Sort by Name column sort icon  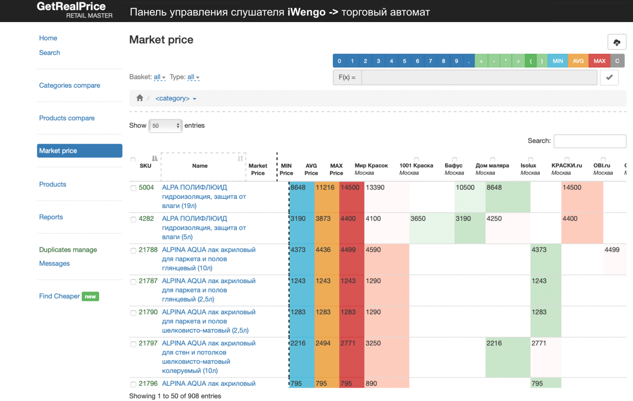click(240, 158)
